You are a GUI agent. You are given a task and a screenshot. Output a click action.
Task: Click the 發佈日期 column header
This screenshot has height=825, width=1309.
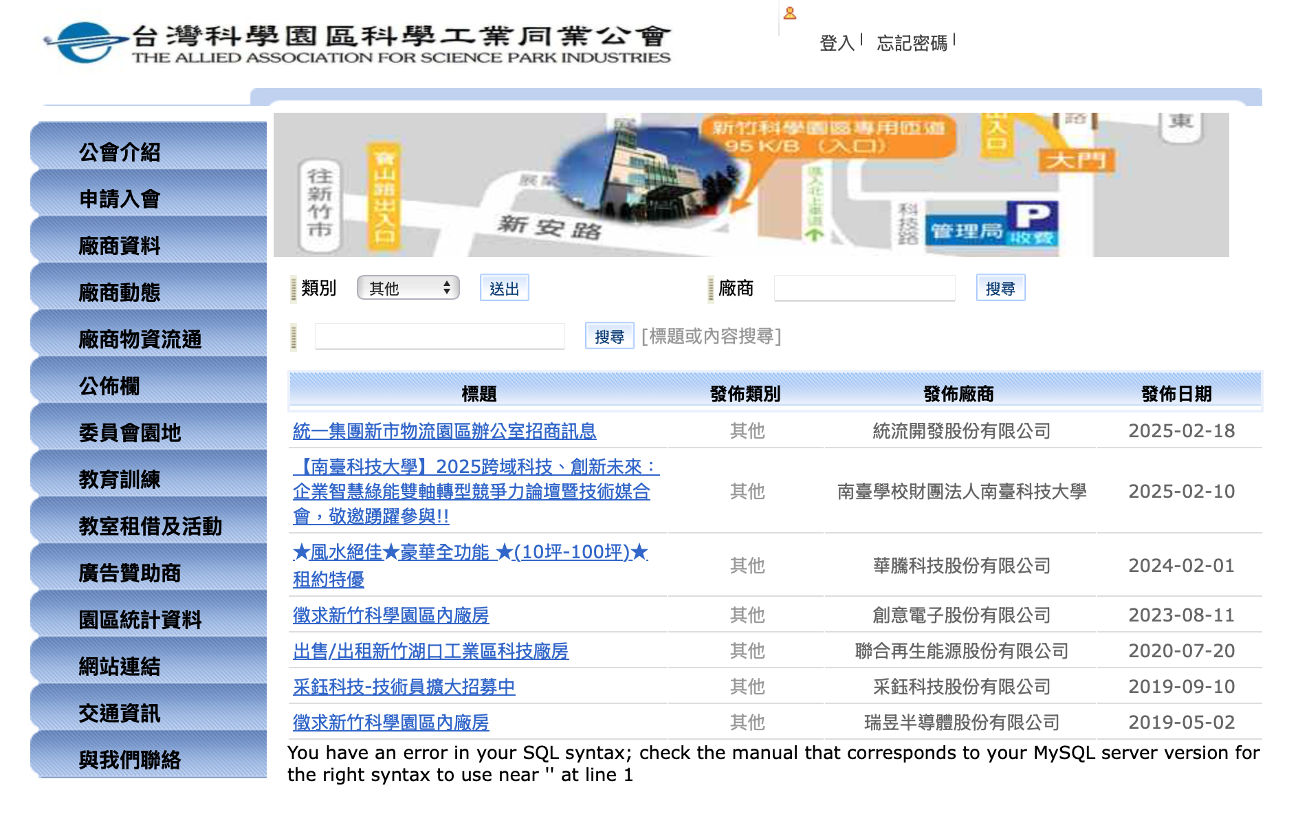click(1176, 394)
